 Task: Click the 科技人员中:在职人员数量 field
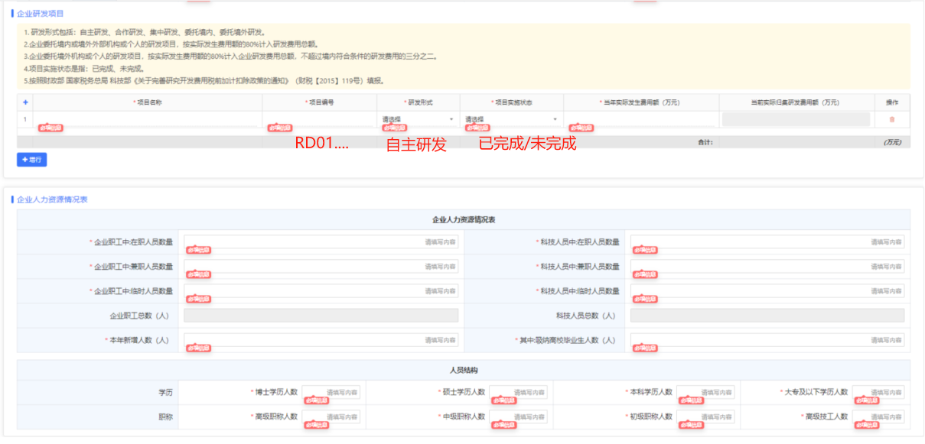tap(767, 242)
